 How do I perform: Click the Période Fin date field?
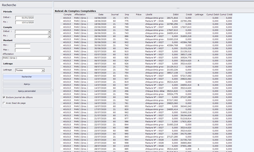(x=25, y=23)
